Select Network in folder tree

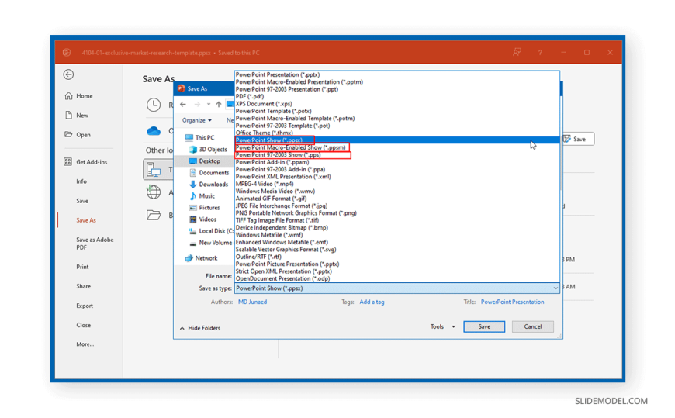pyautogui.click(x=201, y=258)
